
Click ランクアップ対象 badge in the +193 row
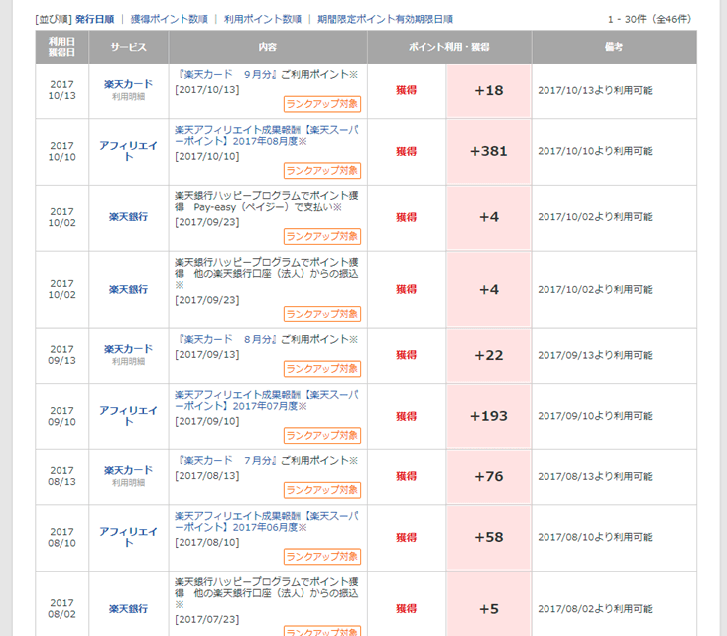[322, 436]
